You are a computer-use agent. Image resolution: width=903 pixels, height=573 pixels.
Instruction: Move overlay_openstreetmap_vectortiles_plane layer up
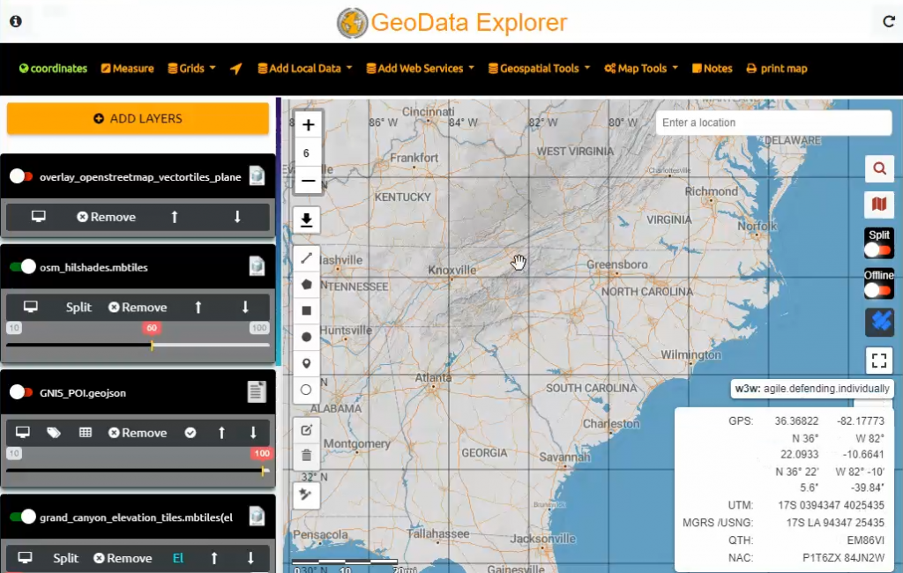click(x=175, y=217)
